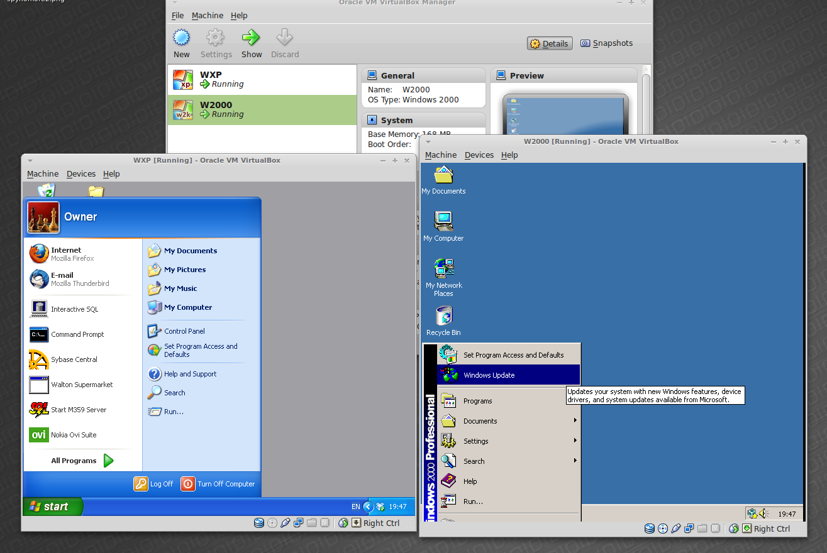Open Mozilla Thunderbird E-mail in XP Start menu

[83, 279]
